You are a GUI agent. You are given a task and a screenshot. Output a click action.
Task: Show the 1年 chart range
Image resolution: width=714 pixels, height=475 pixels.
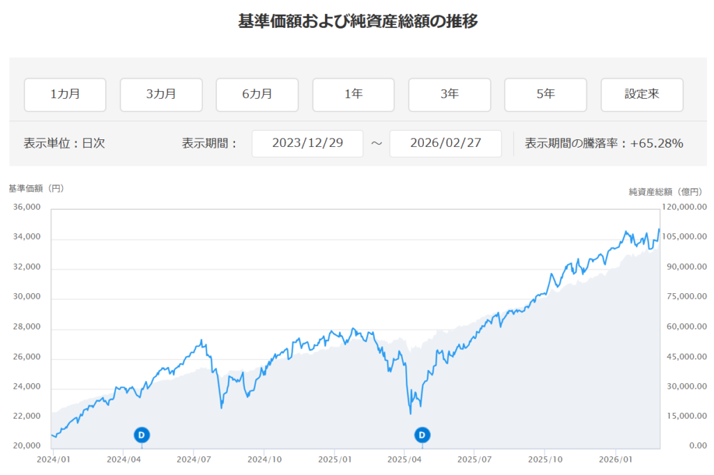click(354, 95)
